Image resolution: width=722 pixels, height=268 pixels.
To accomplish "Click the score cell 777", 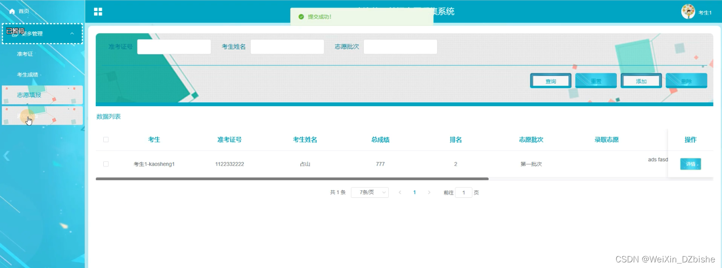I will tap(380, 164).
